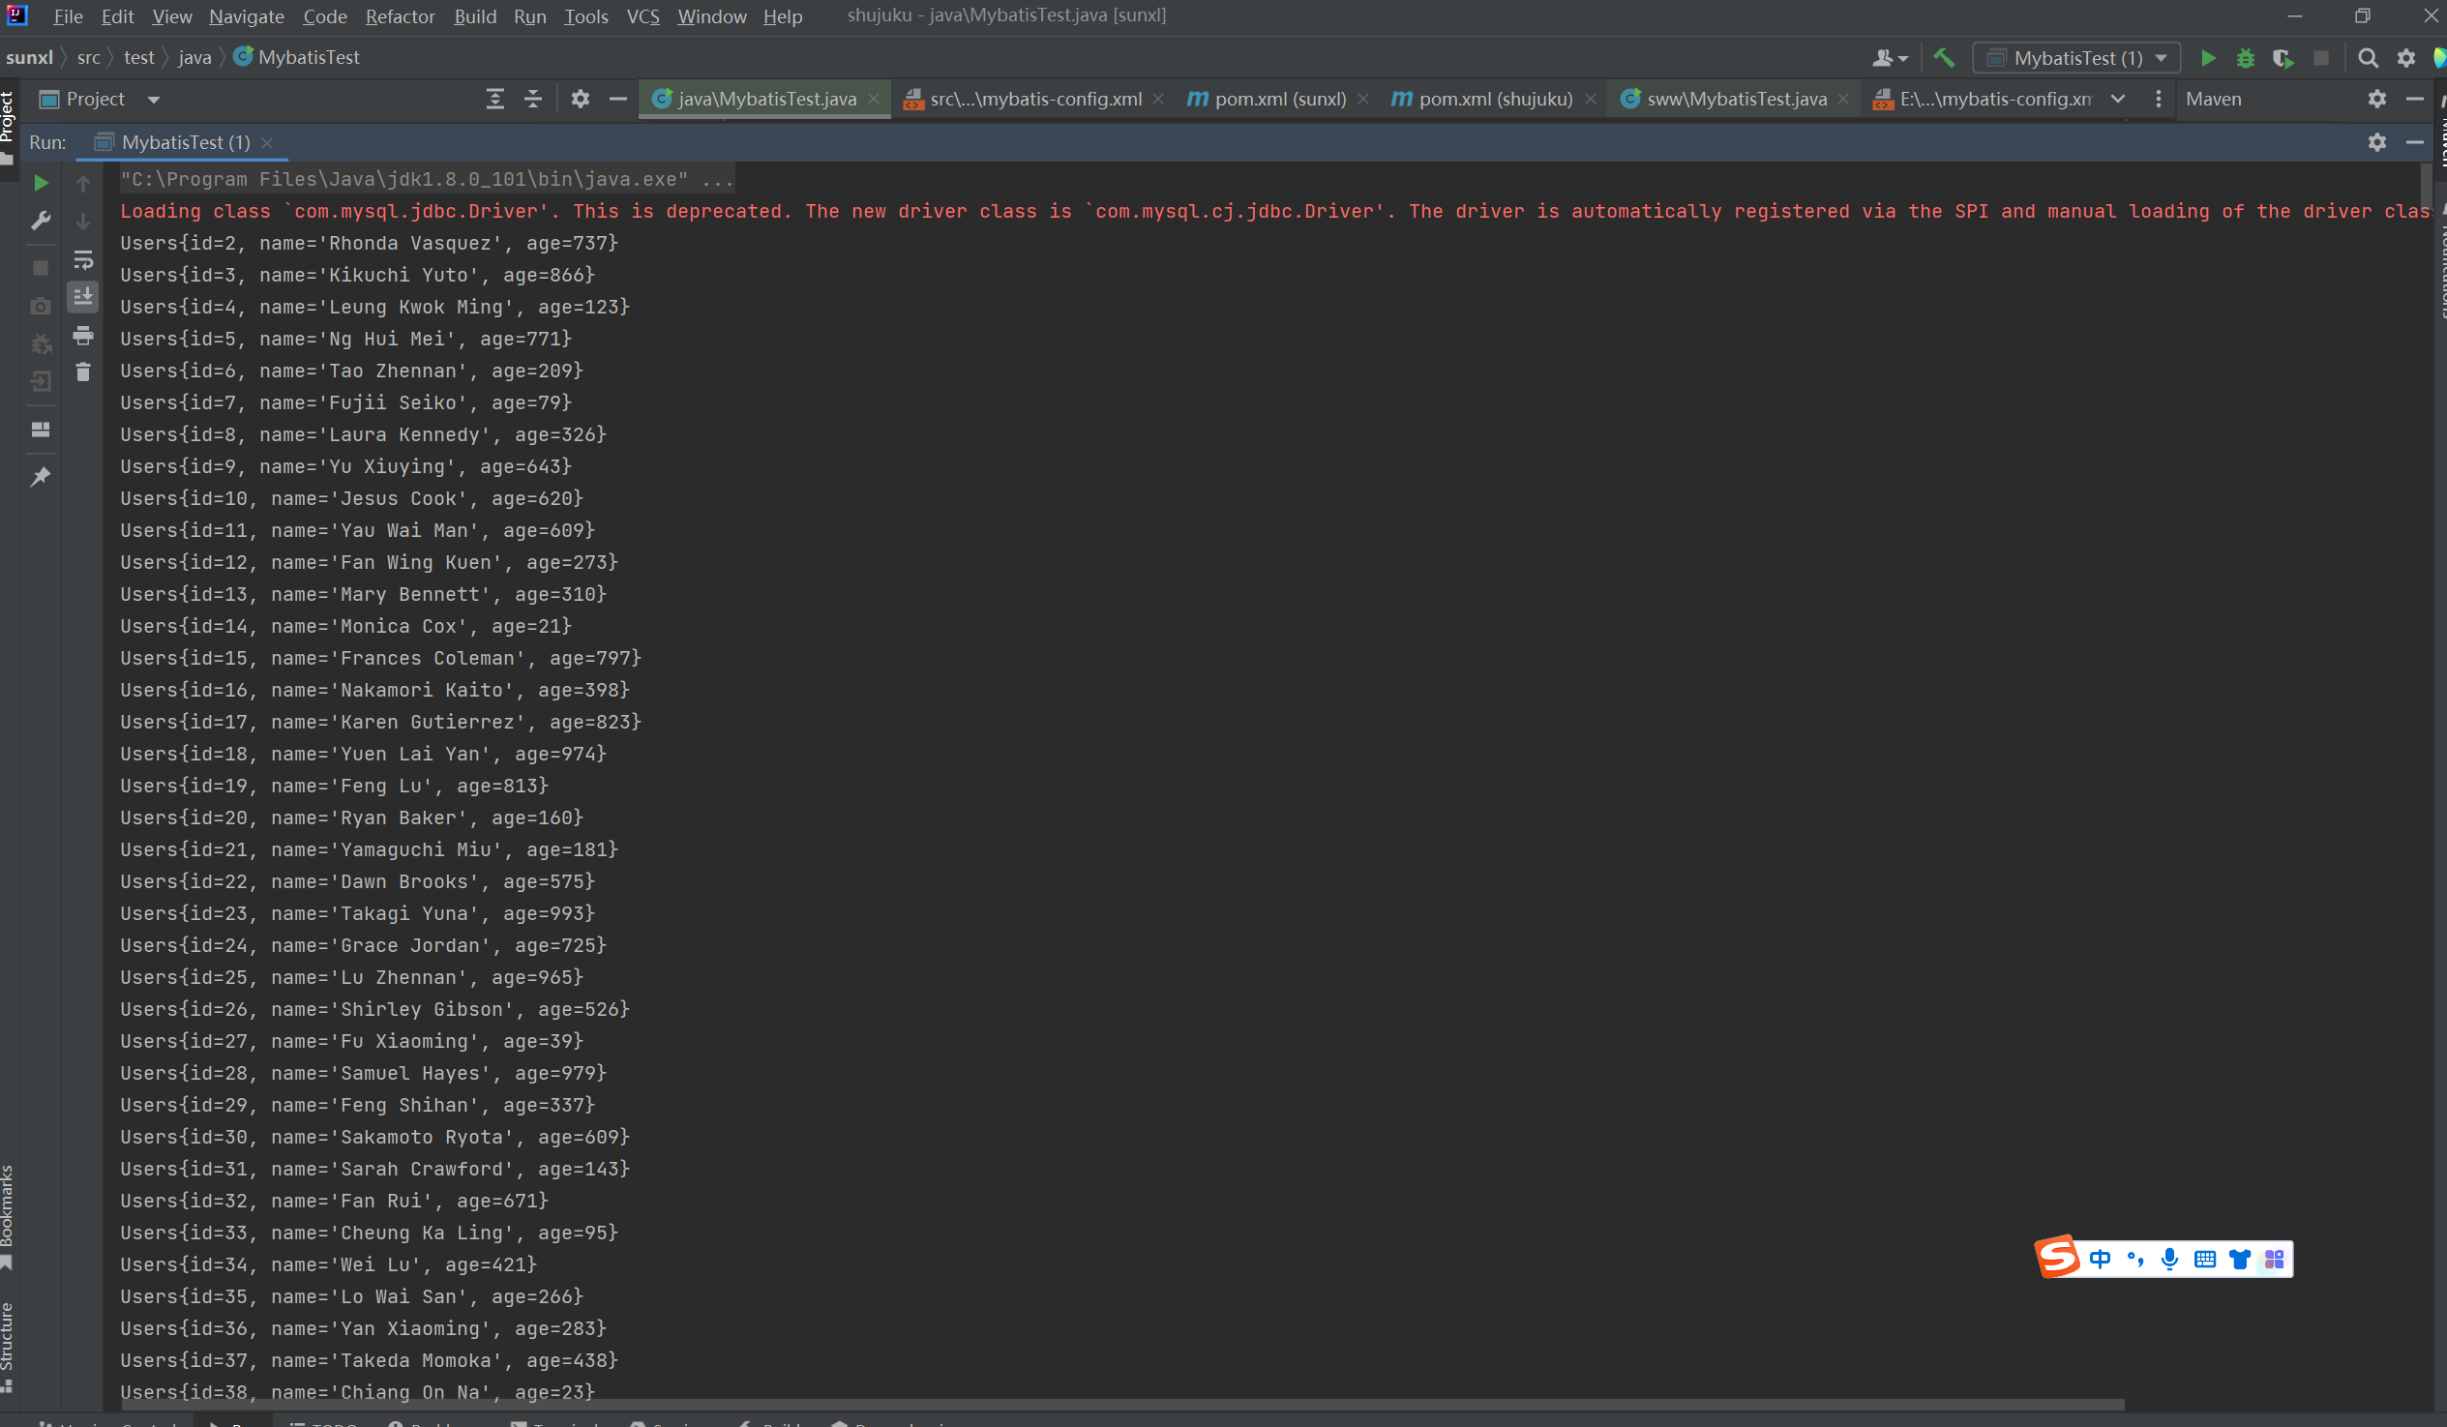Viewport: 2447px width, 1427px height.
Task: Toggle pin tab in Run panel
Action: (41, 477)
